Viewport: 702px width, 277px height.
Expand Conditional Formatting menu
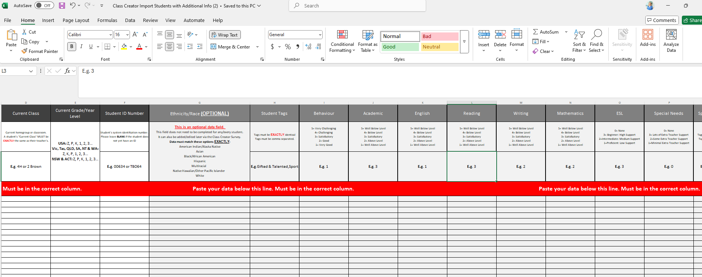(342, 41)
